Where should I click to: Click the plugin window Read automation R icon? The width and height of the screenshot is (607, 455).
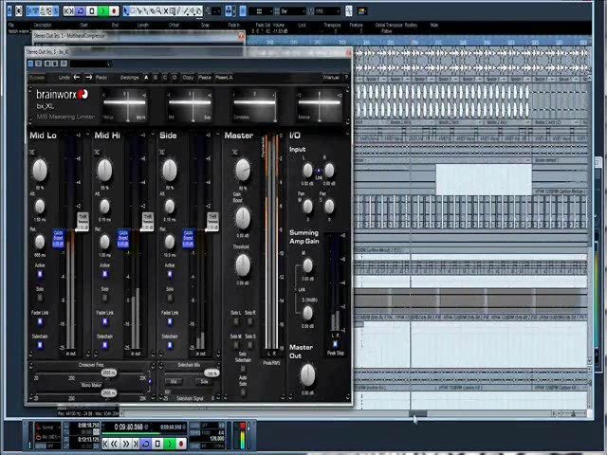click(47, 64)
